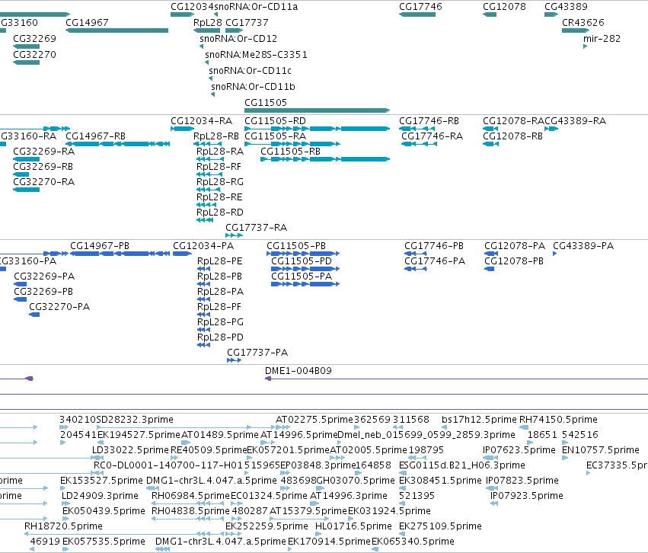Select EST label LD24909.3prime
The height and width of the screenshot is (553, 648).
100,496
